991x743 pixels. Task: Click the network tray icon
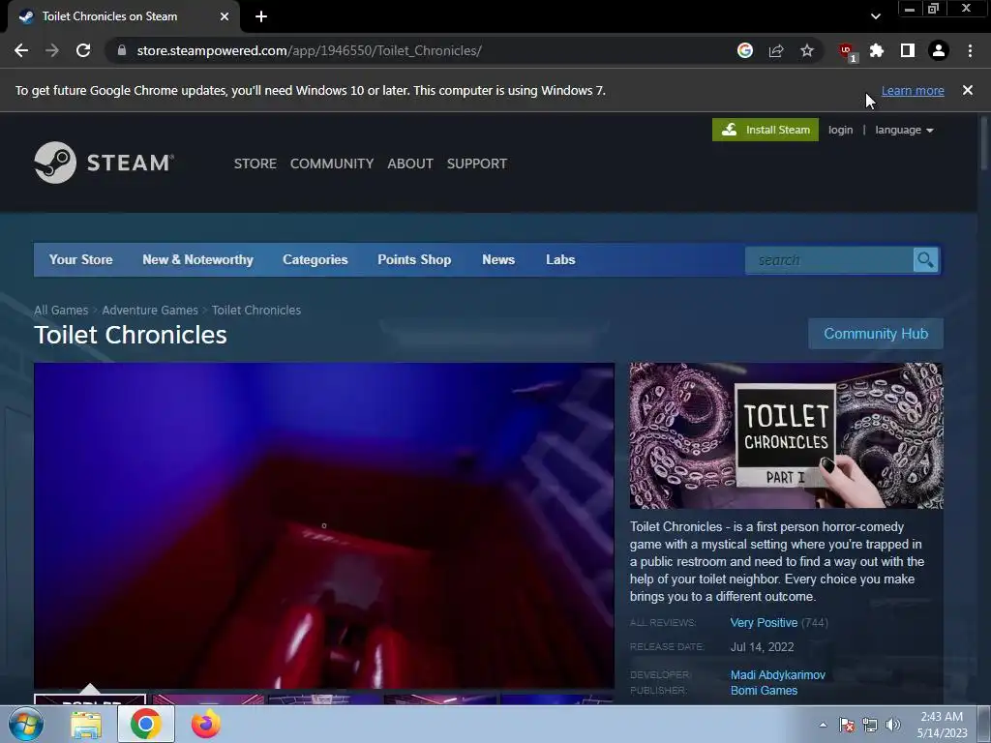click(x=870, y=725)
